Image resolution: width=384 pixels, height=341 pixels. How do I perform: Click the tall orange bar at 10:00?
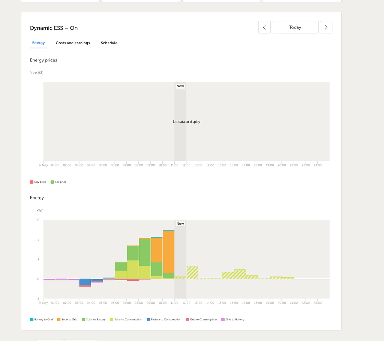click(169, 251)
